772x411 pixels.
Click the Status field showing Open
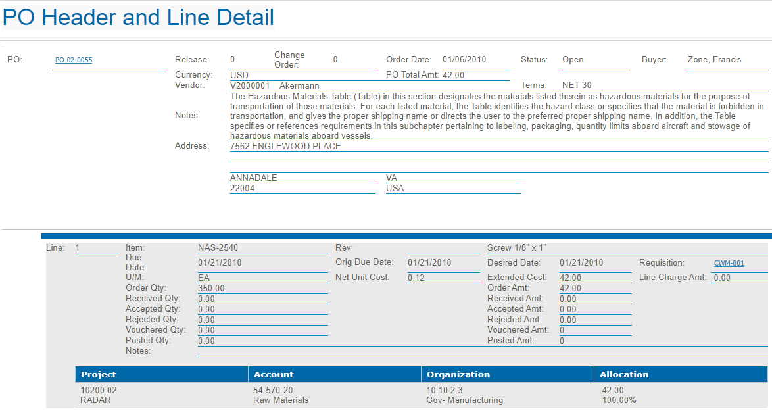point(573,60)
